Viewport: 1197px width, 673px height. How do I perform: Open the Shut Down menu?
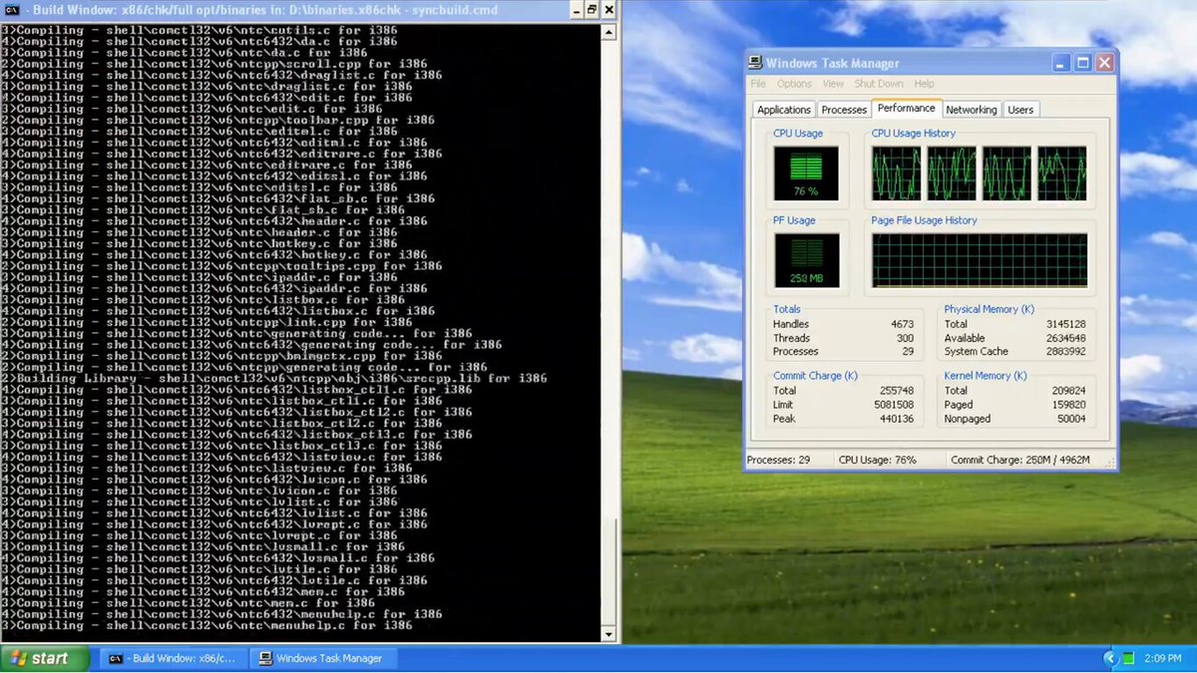coord(879,84)
